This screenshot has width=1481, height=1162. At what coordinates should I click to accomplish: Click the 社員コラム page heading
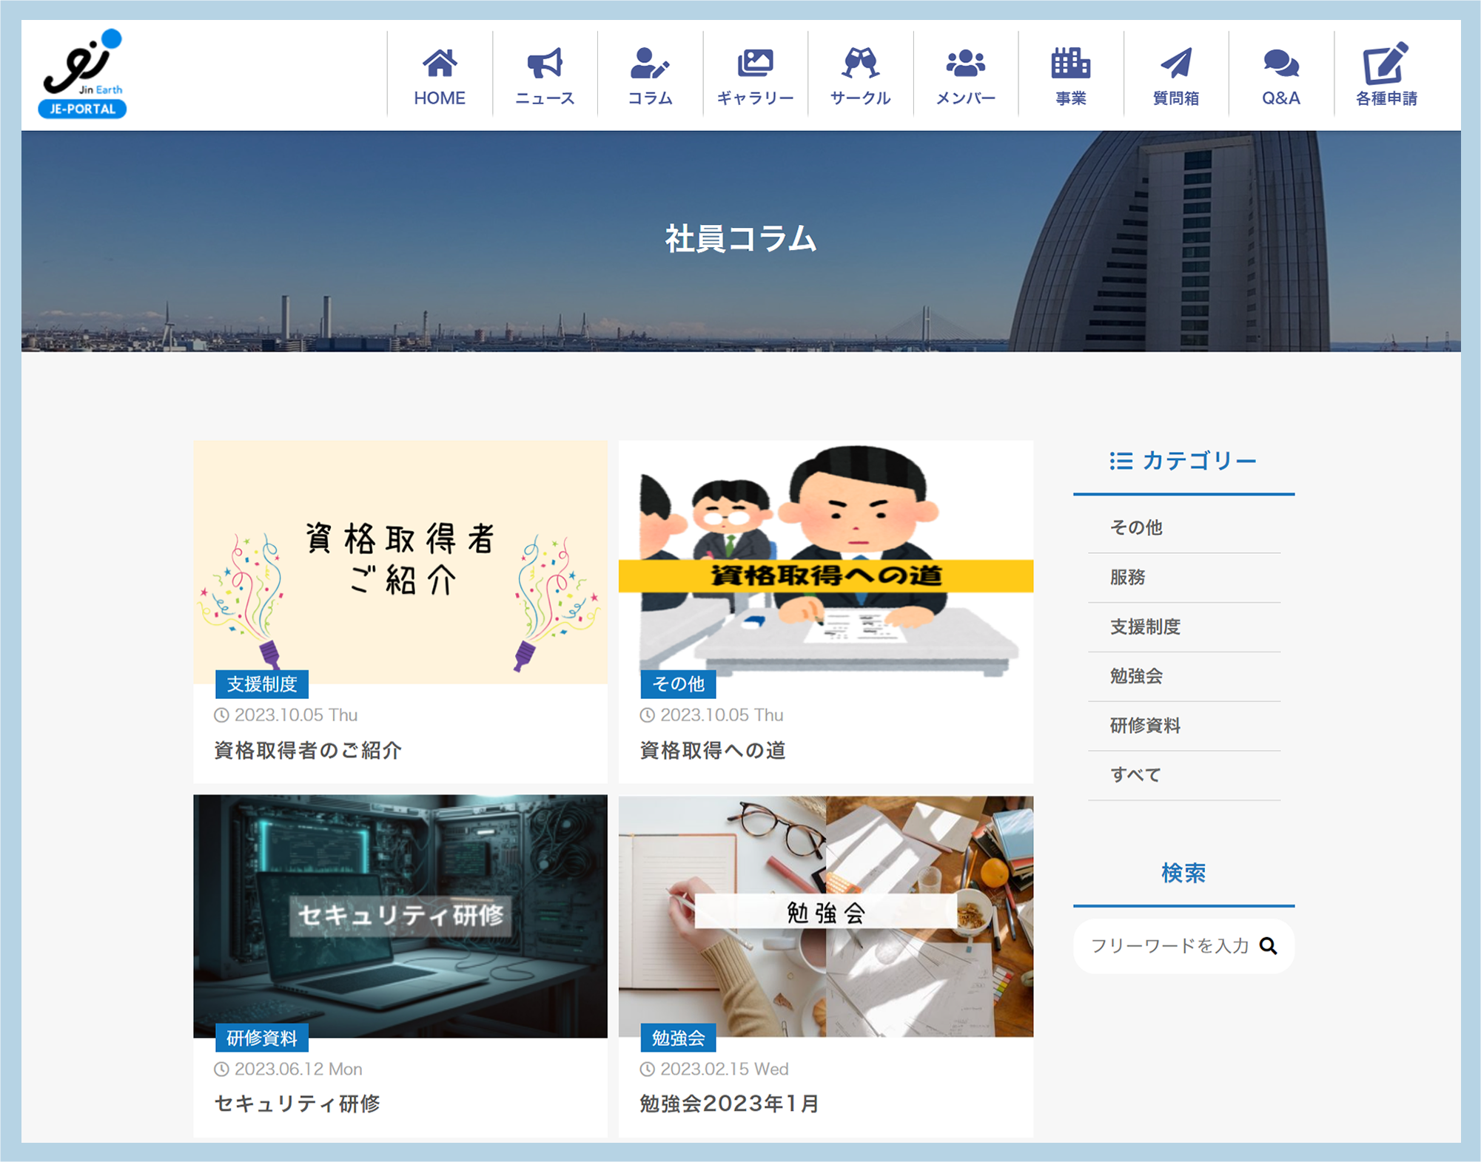(x=741, y=239)
